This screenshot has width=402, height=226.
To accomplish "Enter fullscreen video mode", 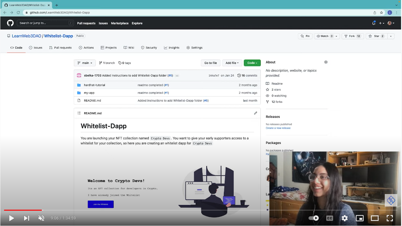I will coord(390,218).
